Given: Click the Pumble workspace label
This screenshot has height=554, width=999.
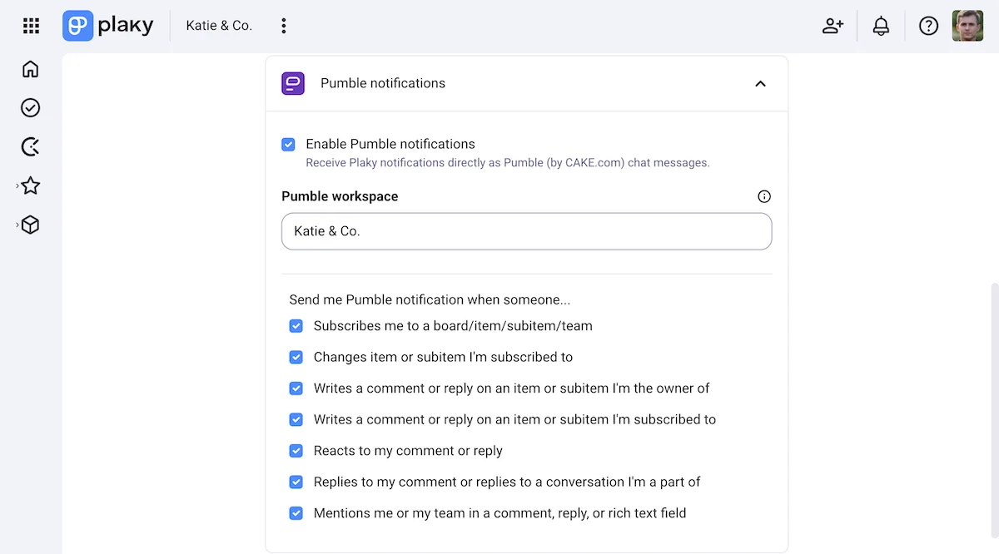Looking at the screenshot, I should point(340,196).
